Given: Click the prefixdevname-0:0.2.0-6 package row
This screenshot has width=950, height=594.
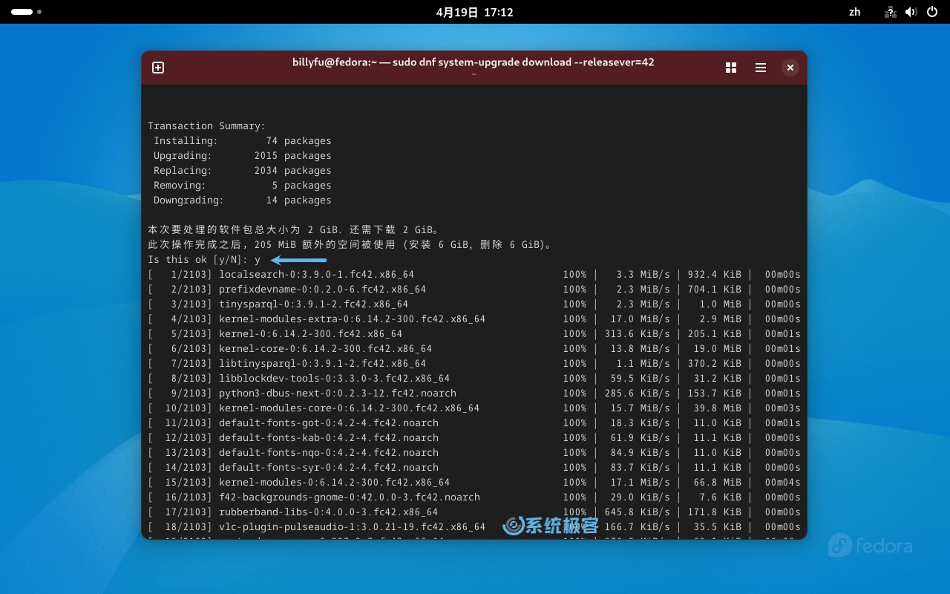Looking at the screenshot, I should [x=474, y=289].
